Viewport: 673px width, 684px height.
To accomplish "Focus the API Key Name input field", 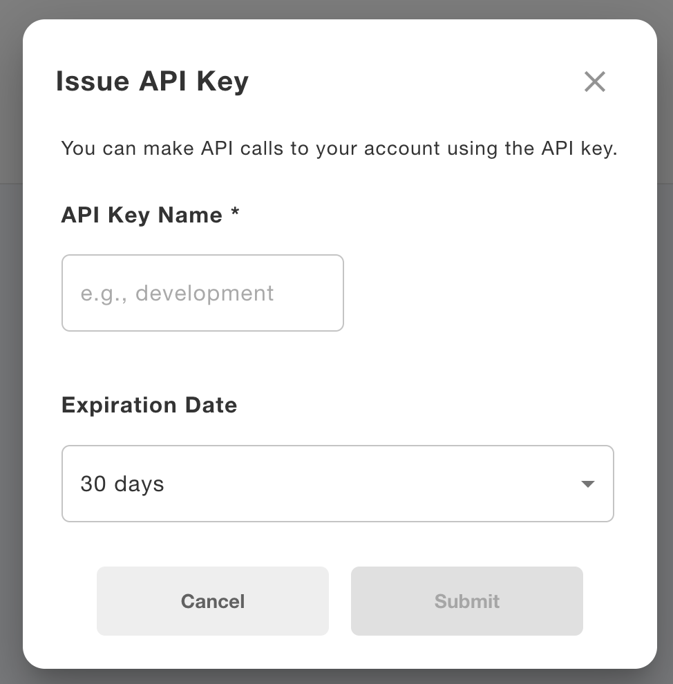I will (x=202, y=293).
